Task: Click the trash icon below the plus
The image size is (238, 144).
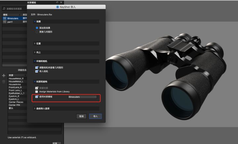Action: pos(4,82)
